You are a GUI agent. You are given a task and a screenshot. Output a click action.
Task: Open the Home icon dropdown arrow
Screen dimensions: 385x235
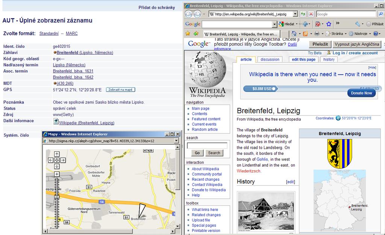(300, 34)
